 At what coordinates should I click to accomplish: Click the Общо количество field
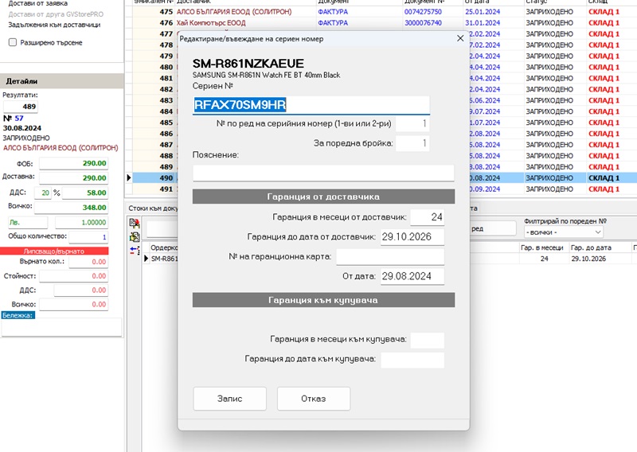click(x=88, y=237)
